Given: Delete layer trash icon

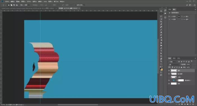Looking at the screenshot, I should (193, 104).
